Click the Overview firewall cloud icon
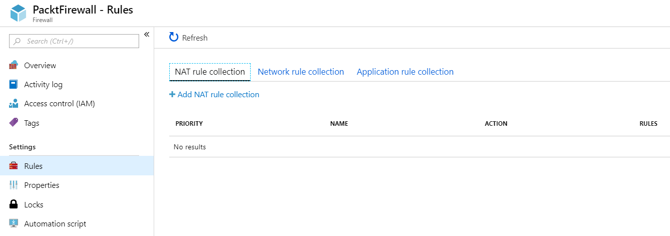This screenshot has width=670, height=236. (x=14, y=65)
